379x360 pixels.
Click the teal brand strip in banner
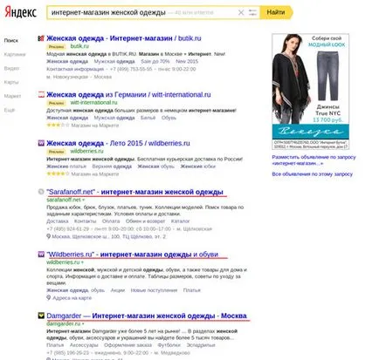(311, 132)
